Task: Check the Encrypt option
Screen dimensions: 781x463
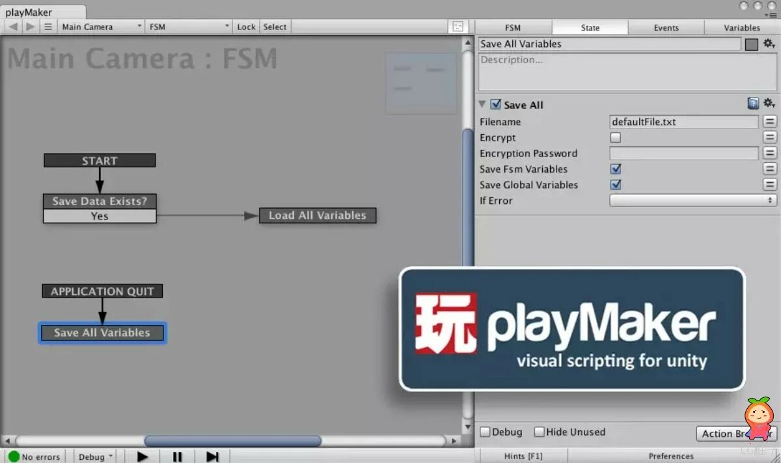Action: coord(616,137)
